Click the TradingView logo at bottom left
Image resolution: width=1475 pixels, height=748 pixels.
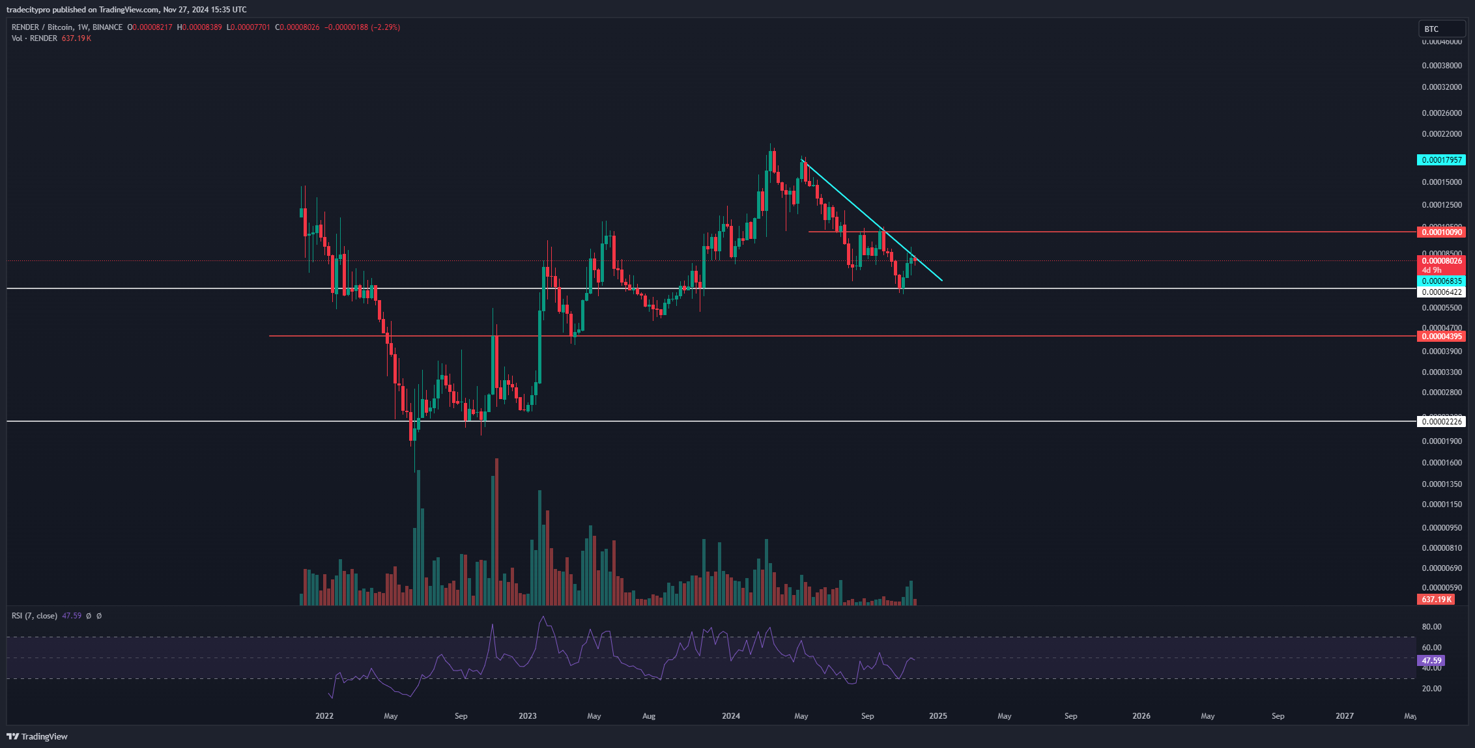(37, 736)
